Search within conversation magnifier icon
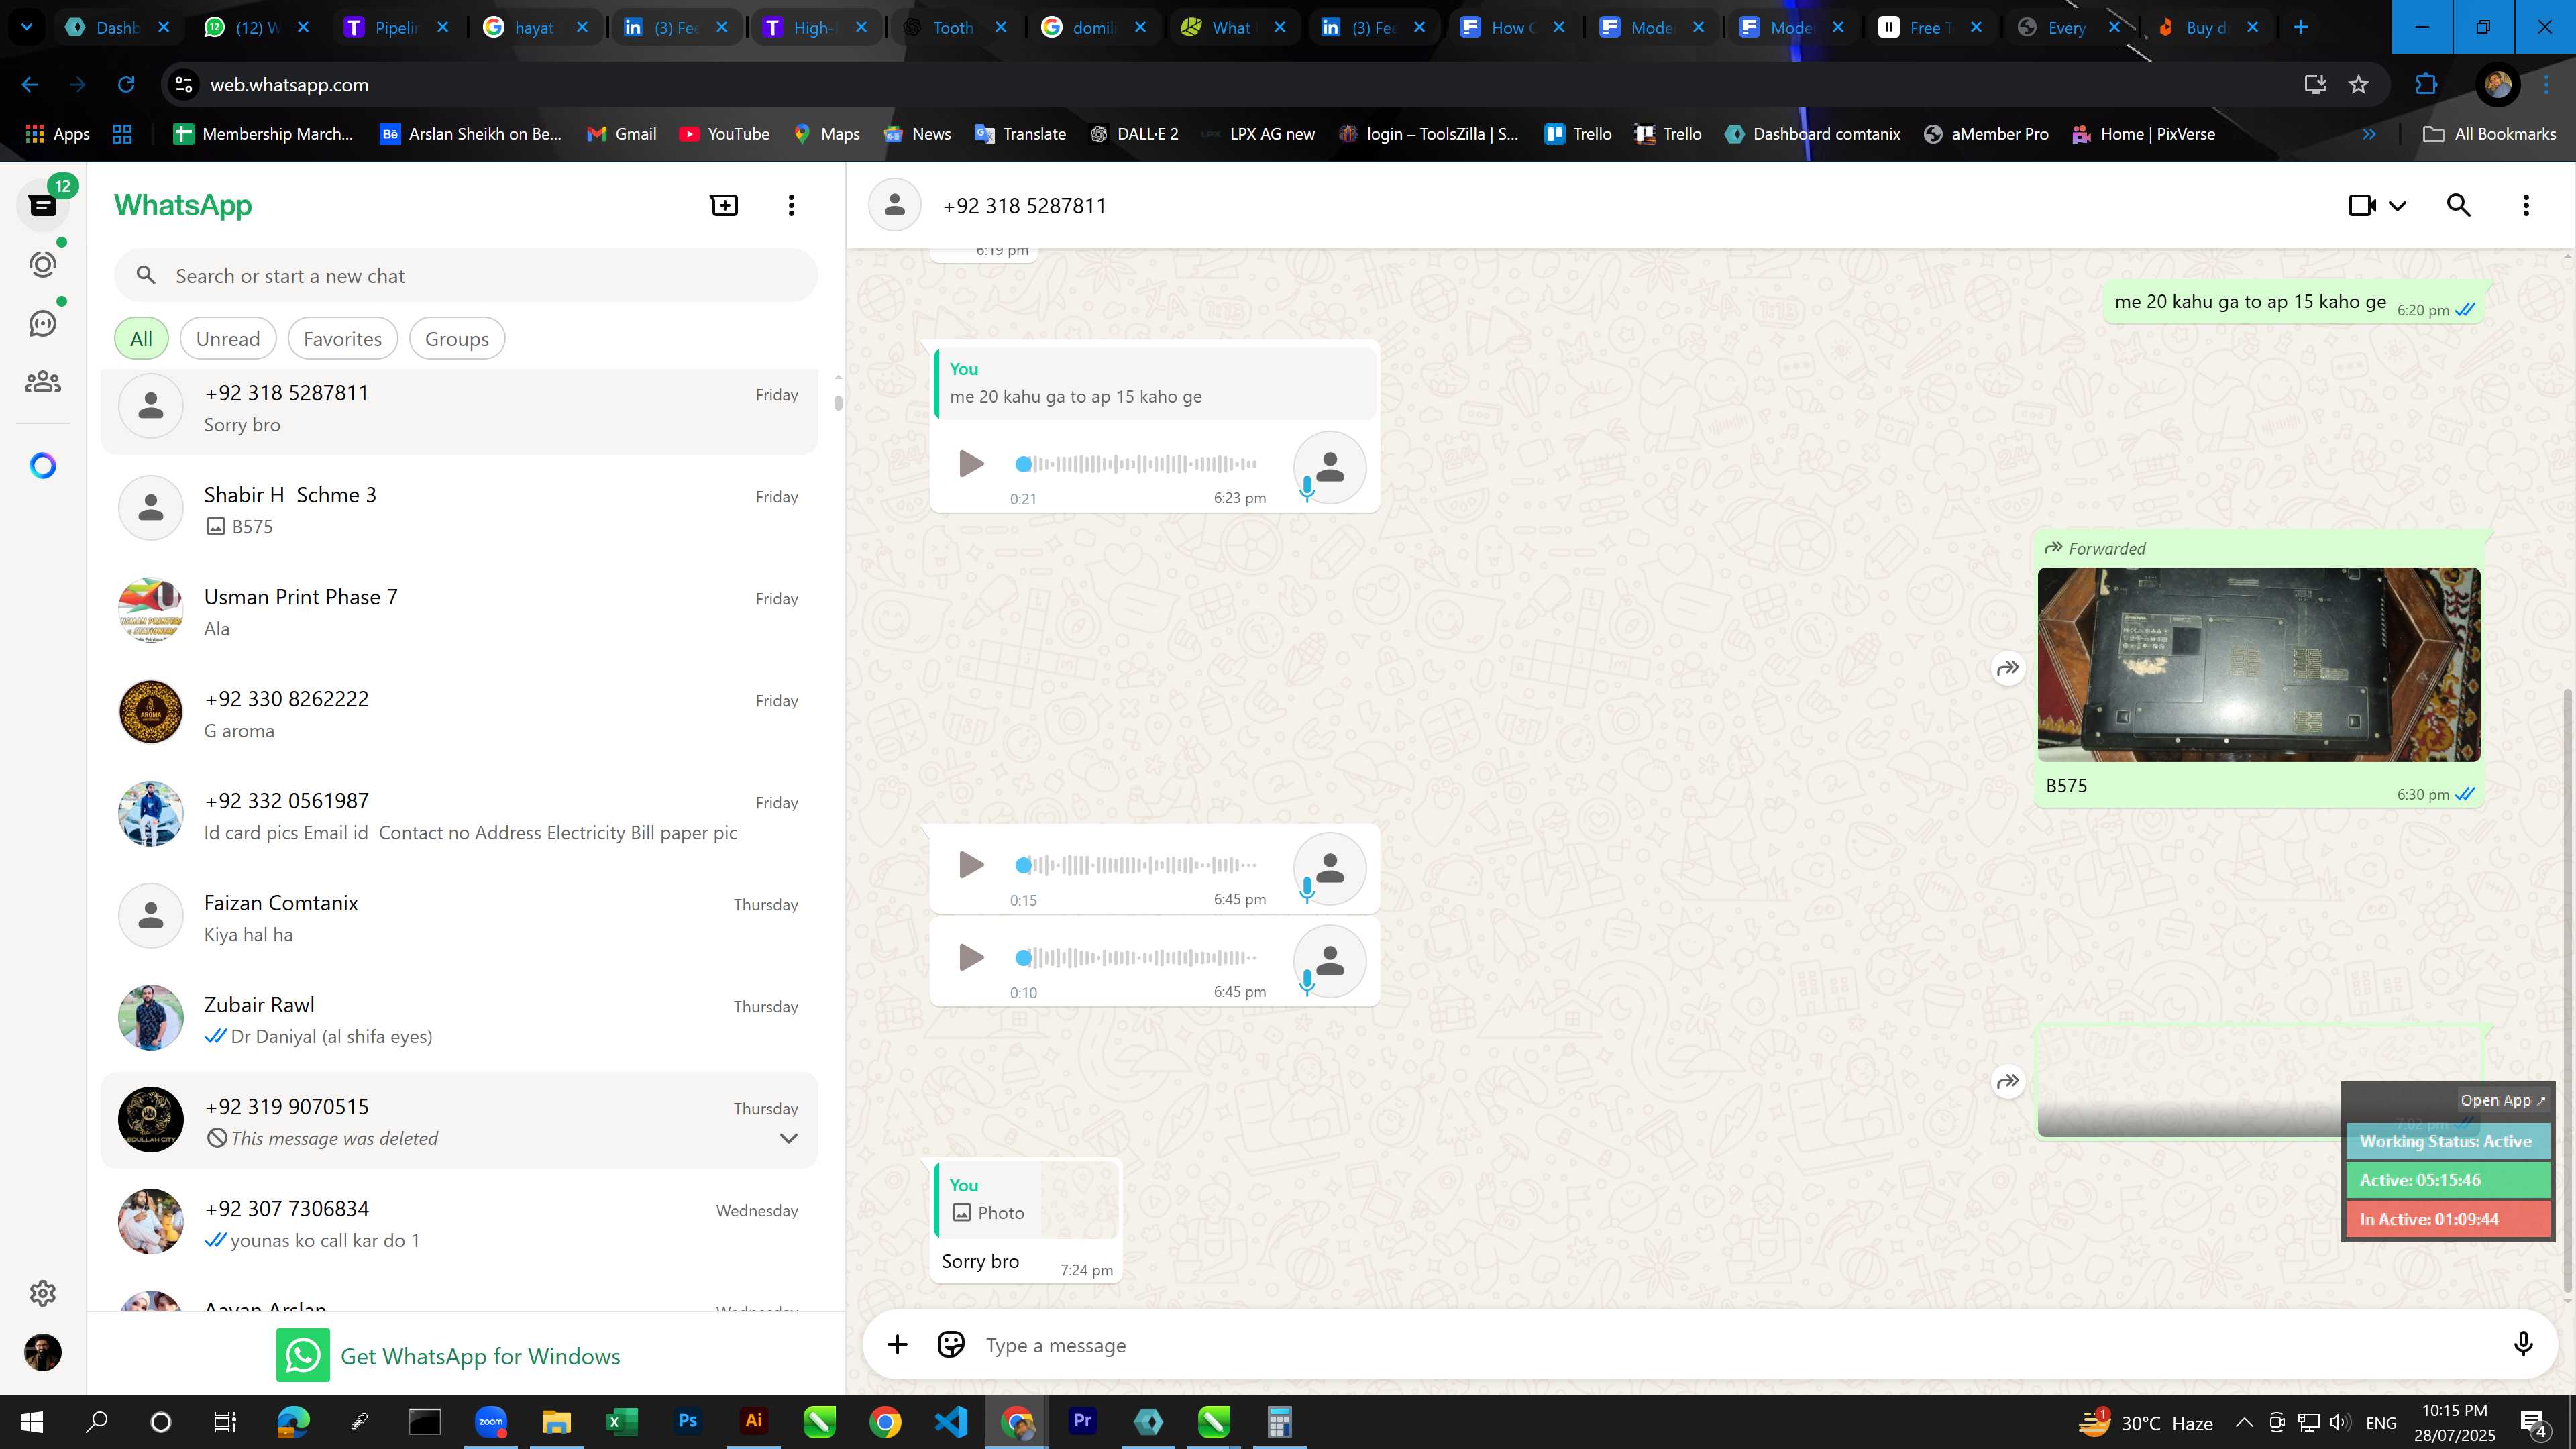This screenshot has height=1449, width=2576. [2459, 205]
